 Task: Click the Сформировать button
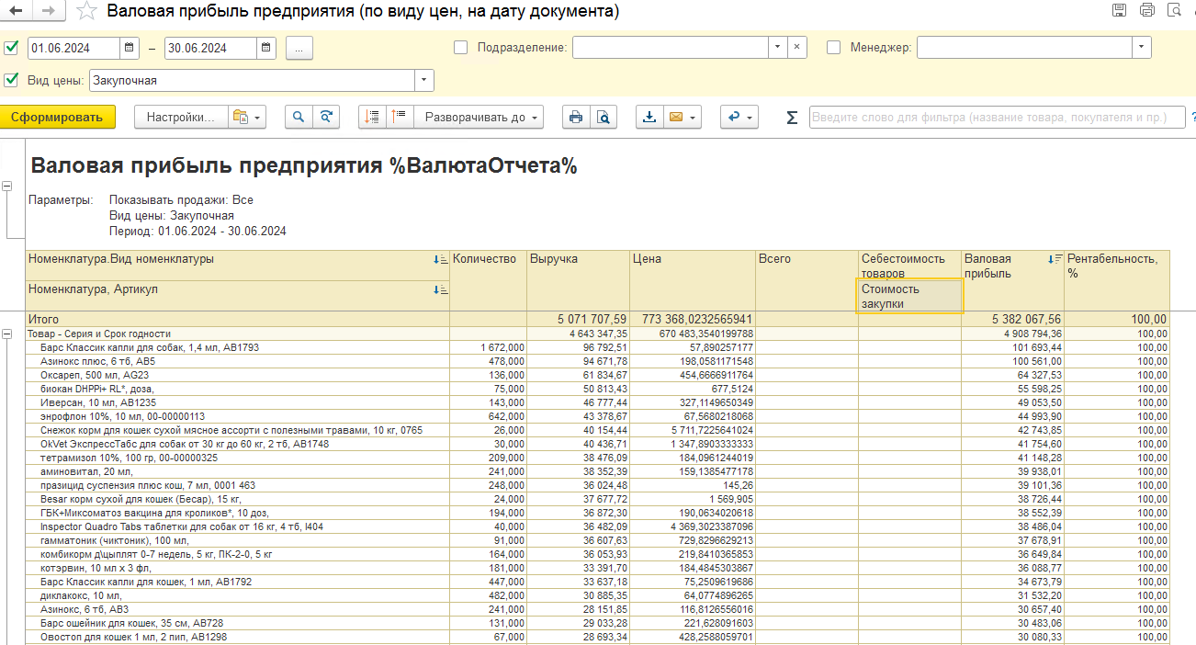(58, 118)
